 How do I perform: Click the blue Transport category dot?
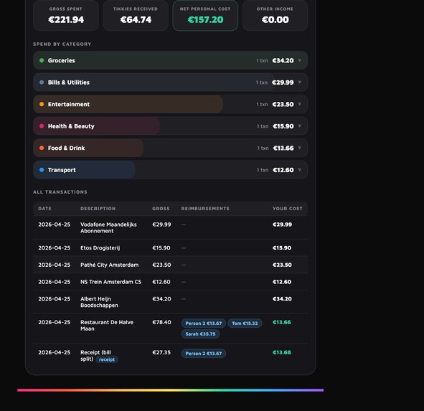click(x=42, y=170)
